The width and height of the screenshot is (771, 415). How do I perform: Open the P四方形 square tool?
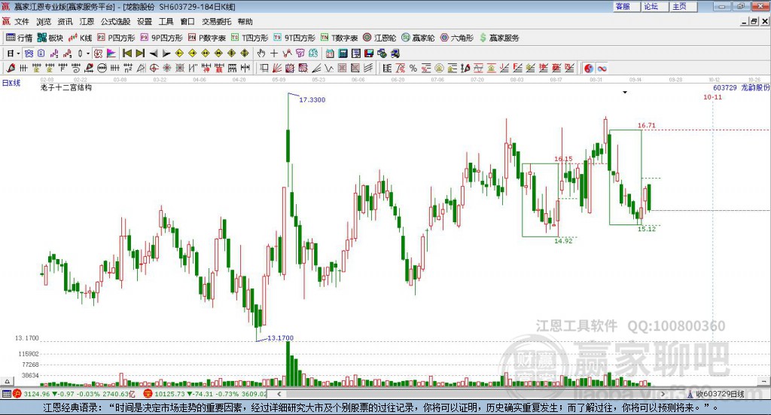tap(116, 38)
